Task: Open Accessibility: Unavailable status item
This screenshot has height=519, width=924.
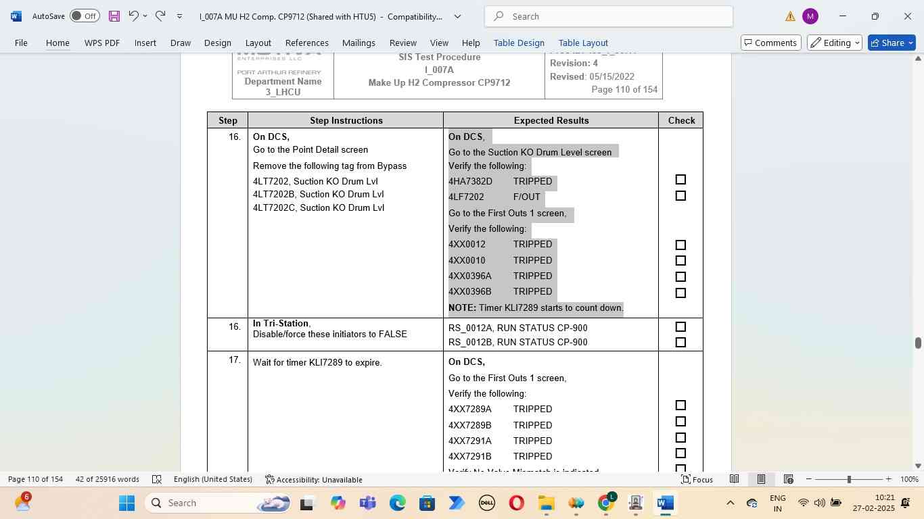Action: (313, 479)
